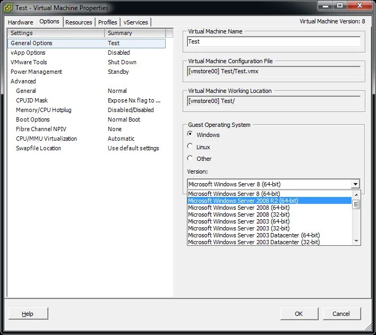Pick Microsoft Windows Server 2008 R2 (64-bit)

[x=269, y=201]
